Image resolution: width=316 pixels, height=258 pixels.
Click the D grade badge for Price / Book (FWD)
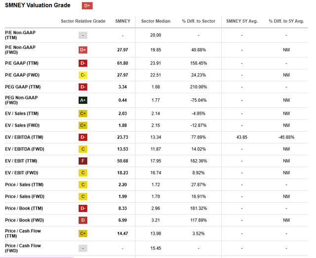83,219
